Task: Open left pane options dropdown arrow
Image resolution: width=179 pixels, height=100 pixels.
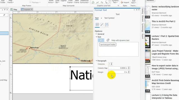Action: pyautogui.click(x=3, y=10)
